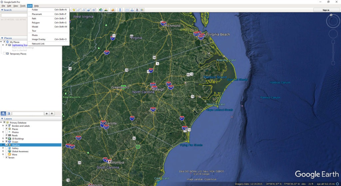Expand the 3D Buildings node
The width and height of the screenshot is (341, 186).
pyautogui.click(x=3, y=138)
